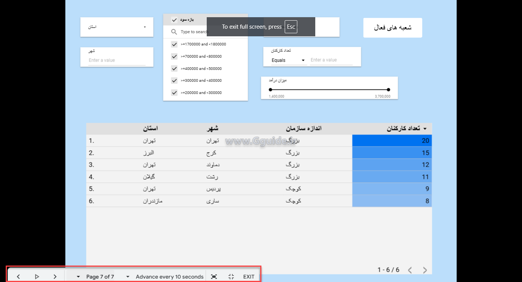Select "Advance every 10 seconds" option
The image size is (522, 282).
169,276
